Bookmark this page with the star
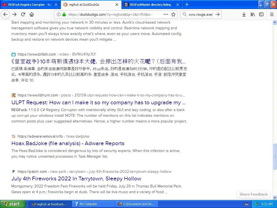The width and height of the screenshot is (277, 208). click(173, 15)
